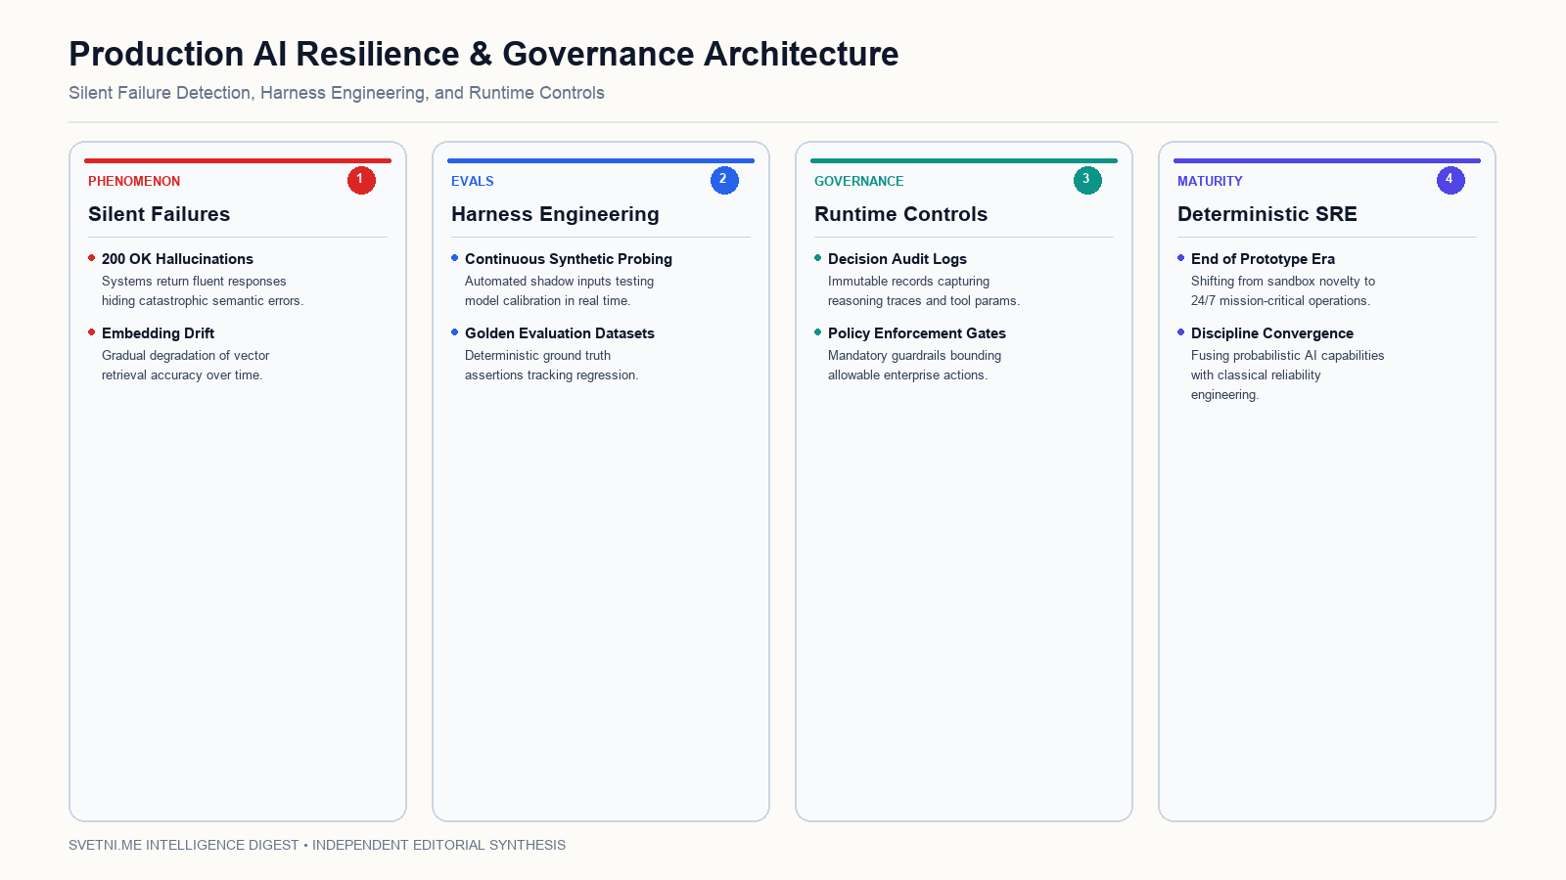Select the description "Automated shadow inputs testing model calibration"
Screen dimensions: 1566x880
pos(560,291)
